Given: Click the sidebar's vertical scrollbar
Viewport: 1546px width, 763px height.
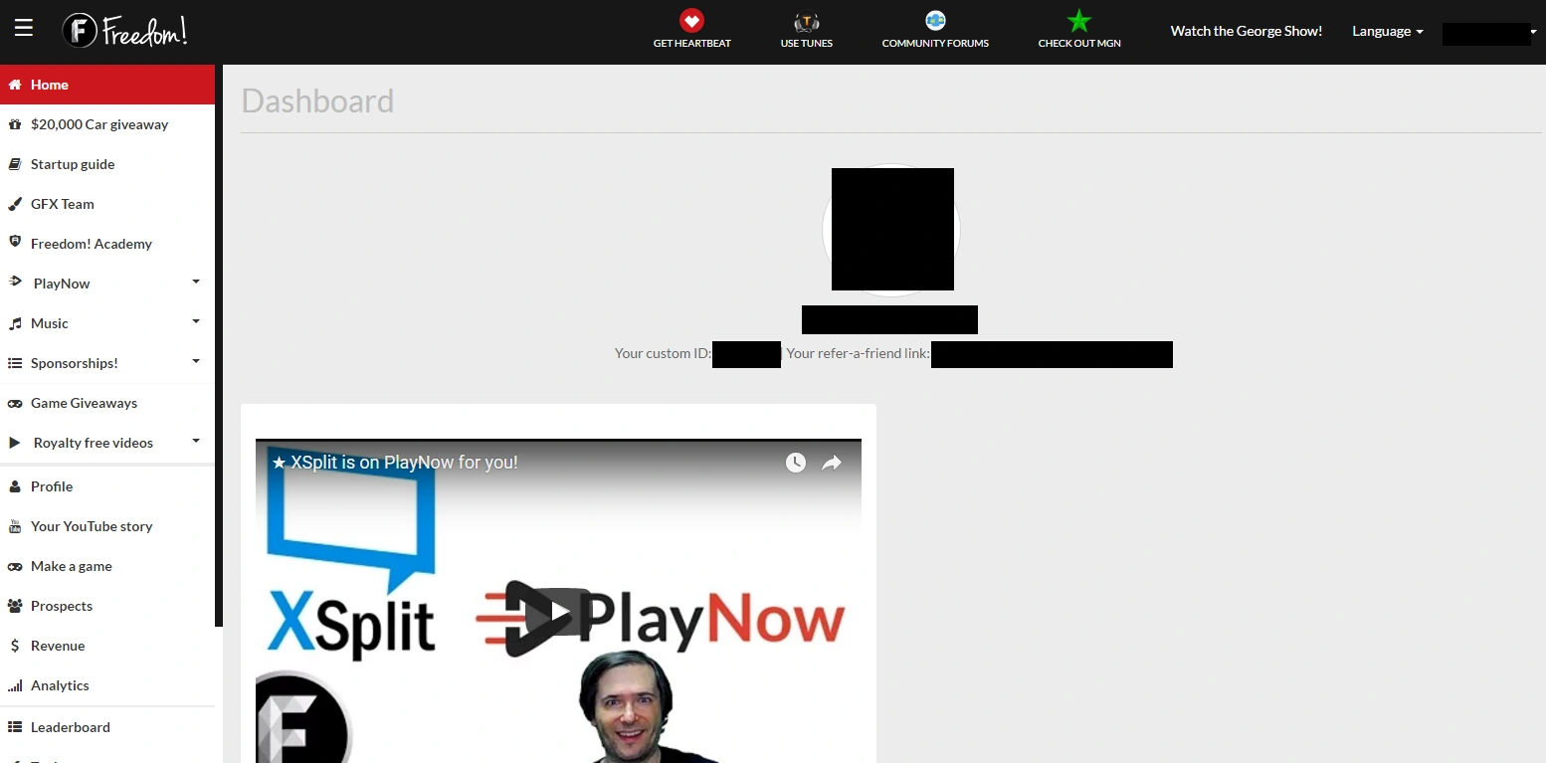Looking at the screenshot, I should click(x=219, y=345).
